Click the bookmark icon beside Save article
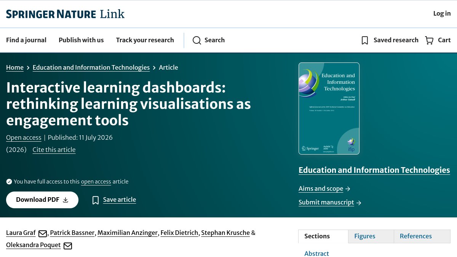This screenshot has width=457, height=257. coord(96,200)
